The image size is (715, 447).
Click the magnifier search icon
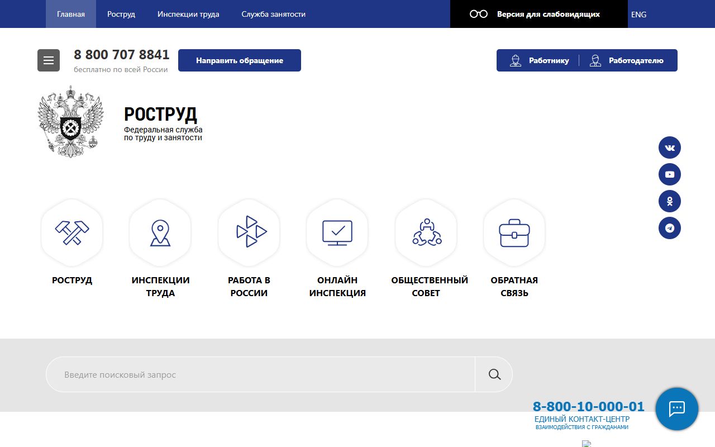pos(494,374)
